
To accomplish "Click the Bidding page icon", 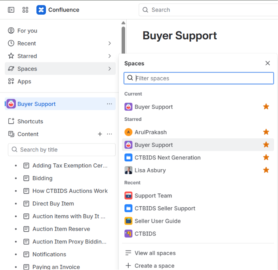I will coord(26,178).
